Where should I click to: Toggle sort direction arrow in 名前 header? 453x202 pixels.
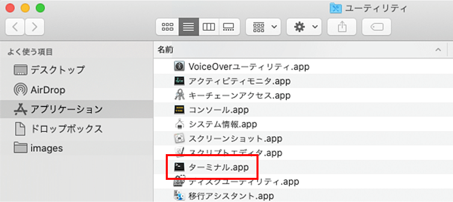tap(438, 50)
